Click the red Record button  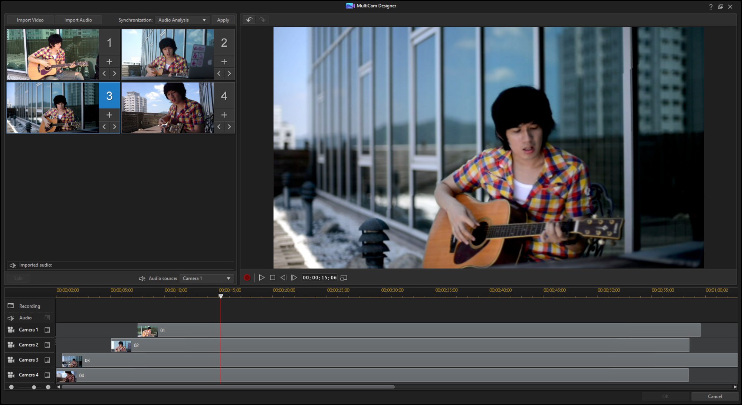click(247, 278)
